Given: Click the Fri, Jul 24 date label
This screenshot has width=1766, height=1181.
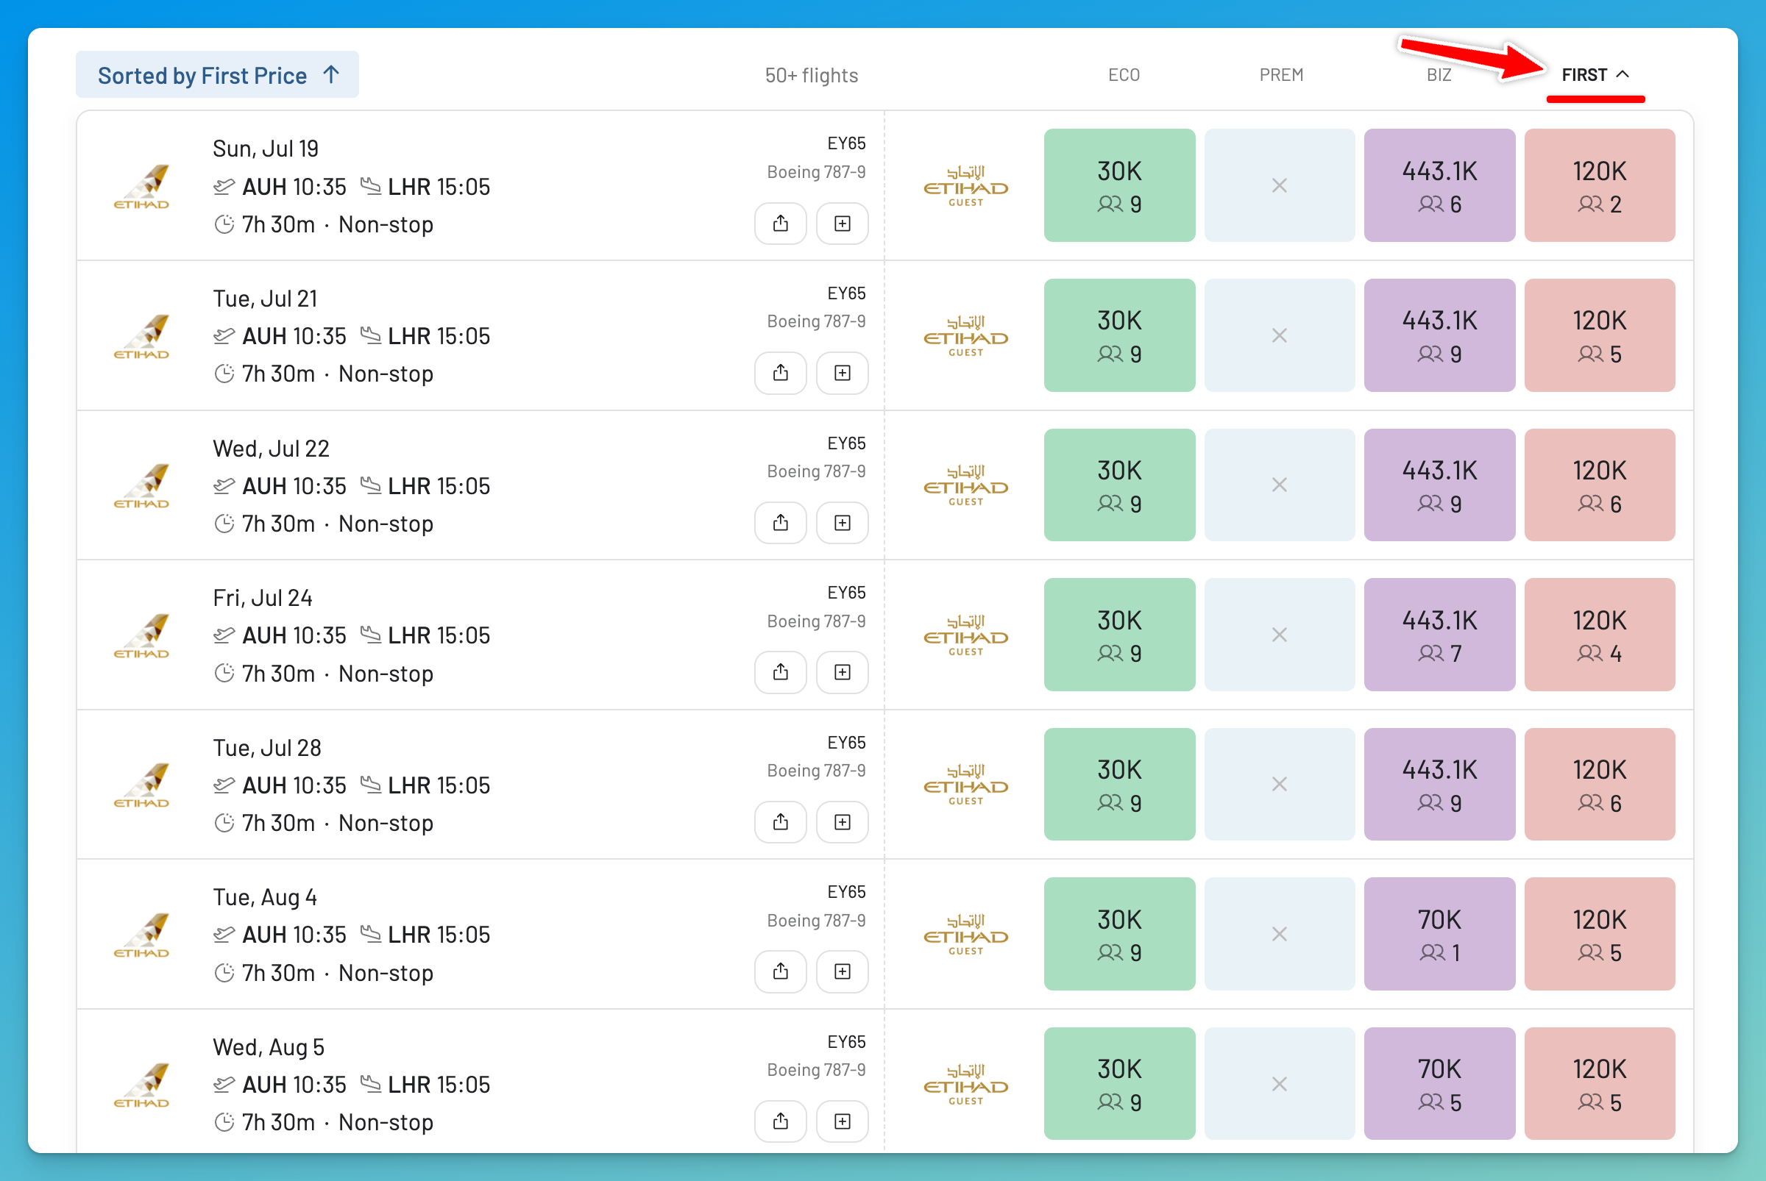Looking at the screenshot, I should 262,597.
